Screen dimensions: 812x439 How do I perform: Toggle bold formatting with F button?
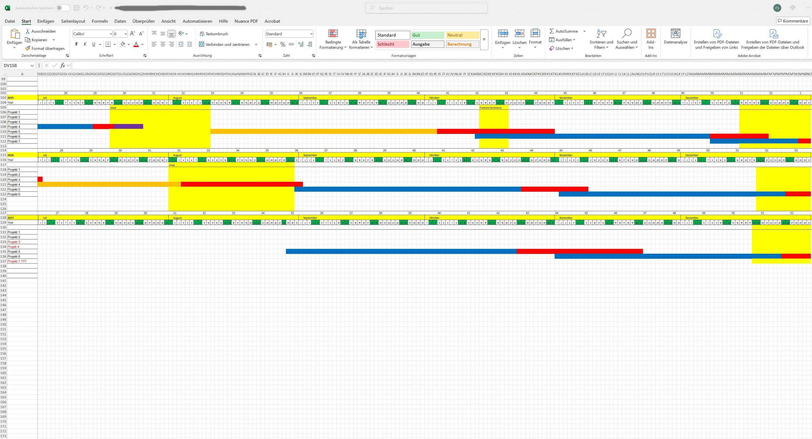[x=76, y=44]
